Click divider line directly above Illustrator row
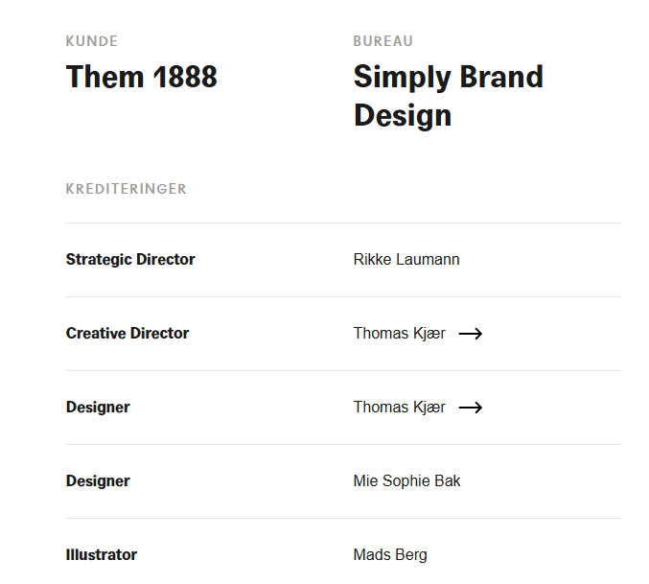Screen dimensions: 649x584 [x=343, y=519]
